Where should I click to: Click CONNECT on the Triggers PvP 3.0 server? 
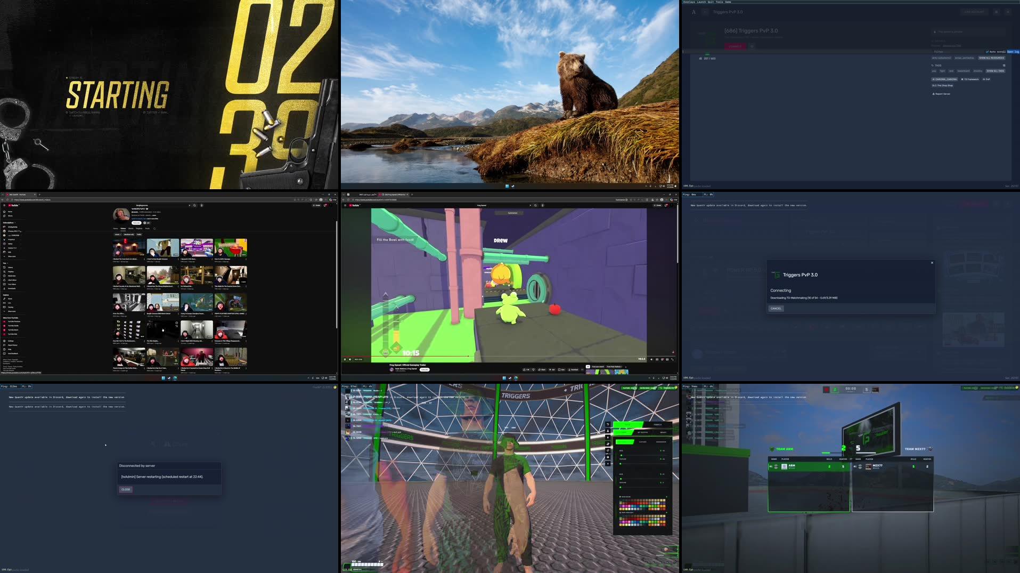click(x=736, y=46)
